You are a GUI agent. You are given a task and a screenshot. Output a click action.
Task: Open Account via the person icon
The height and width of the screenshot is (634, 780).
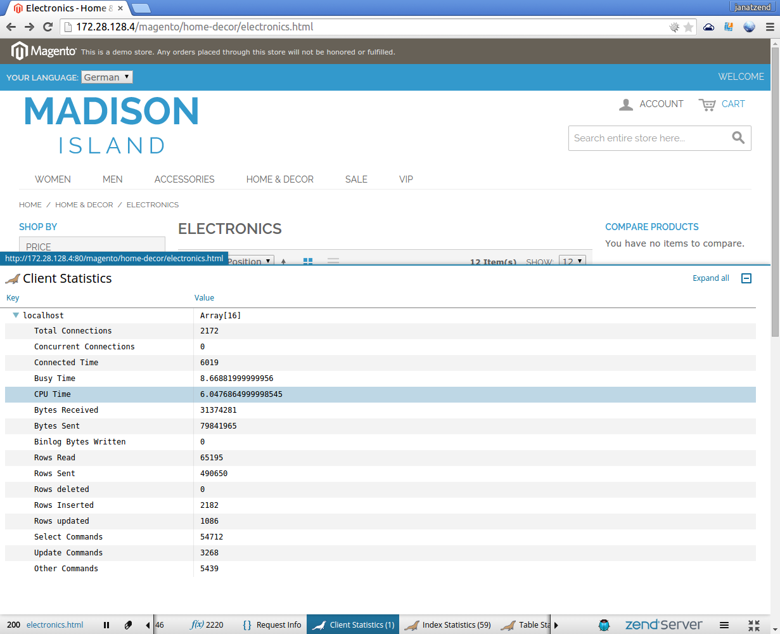click(x=626, y=105)
